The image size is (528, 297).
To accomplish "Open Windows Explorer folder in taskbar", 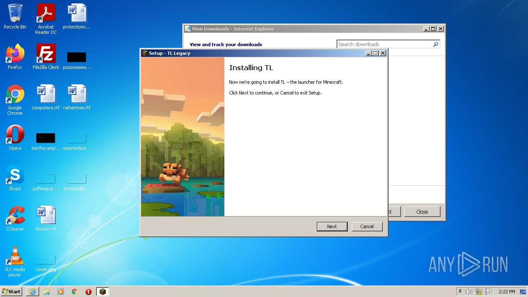I will pos(47,292).
